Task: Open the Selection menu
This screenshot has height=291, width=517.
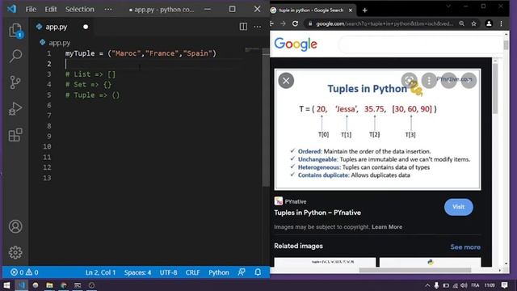Action: click(x=79, y=9)
